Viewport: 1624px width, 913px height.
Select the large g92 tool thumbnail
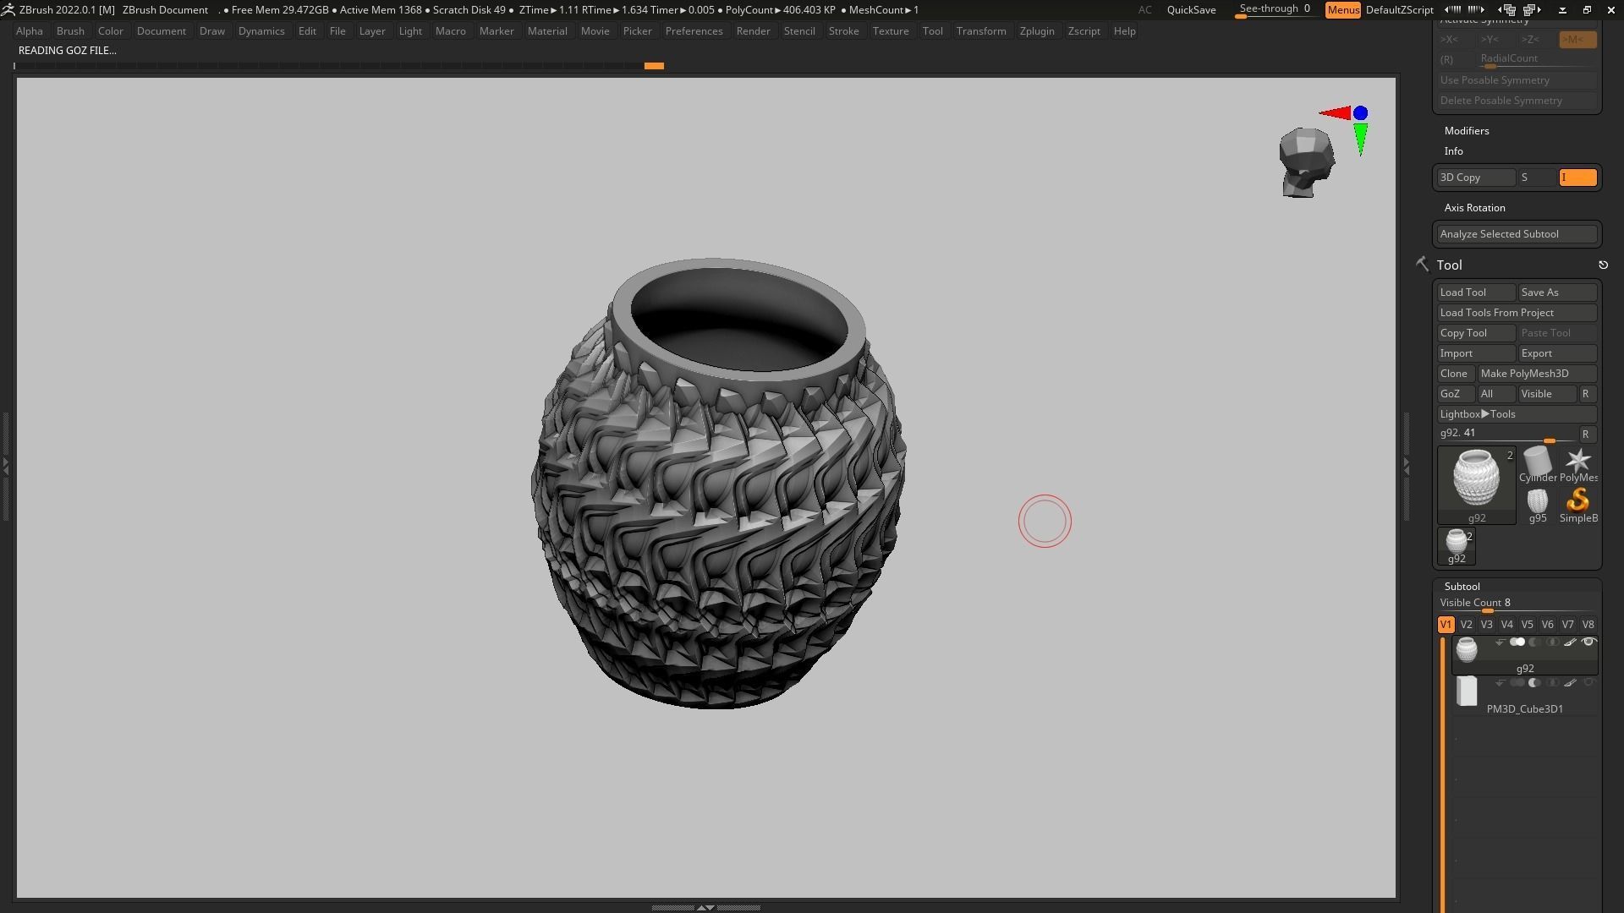click(1476, 485)
